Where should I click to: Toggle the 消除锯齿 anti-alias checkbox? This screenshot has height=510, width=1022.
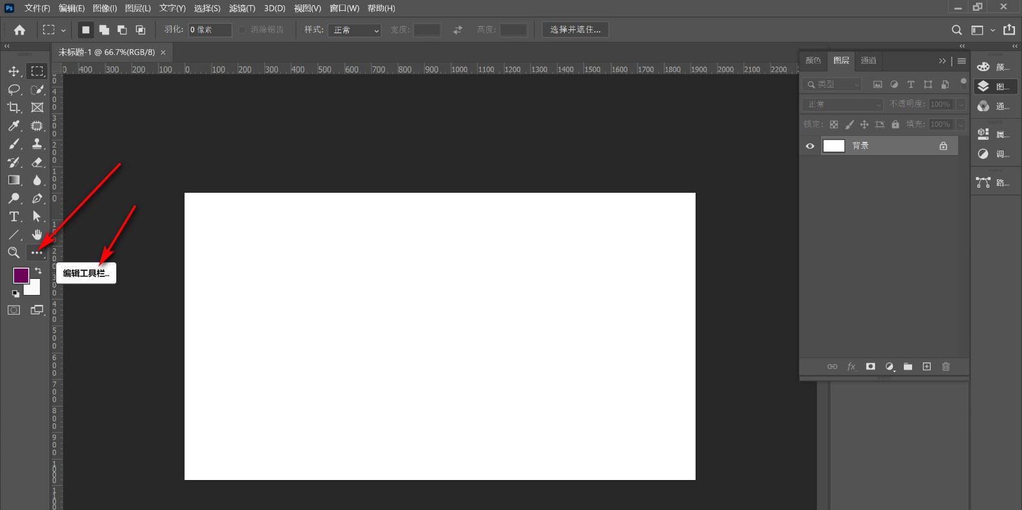[x=242, y=30]
